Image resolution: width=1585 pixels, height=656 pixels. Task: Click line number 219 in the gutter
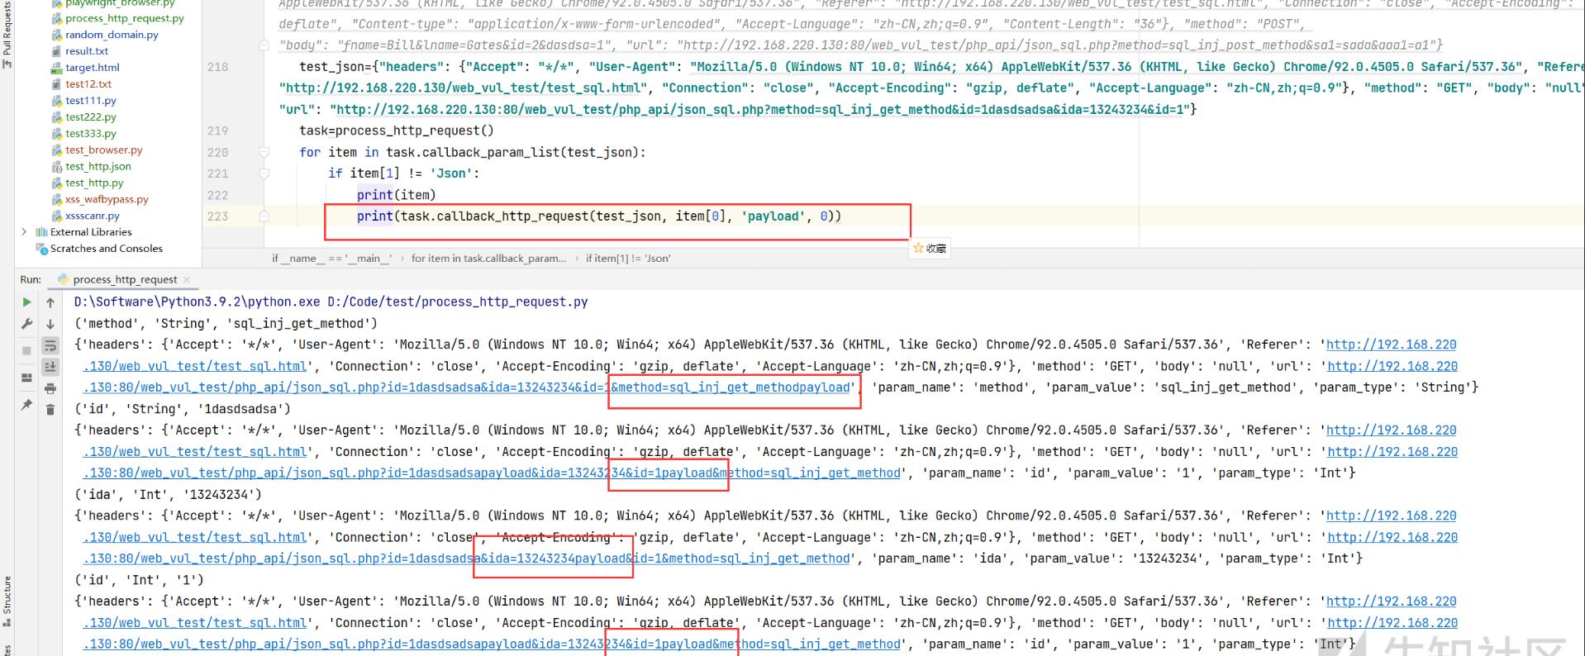218,131
